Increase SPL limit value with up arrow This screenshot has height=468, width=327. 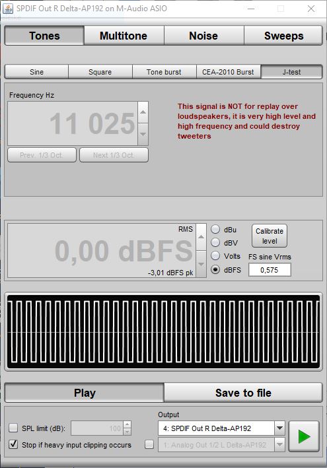[x=127, y=424]
